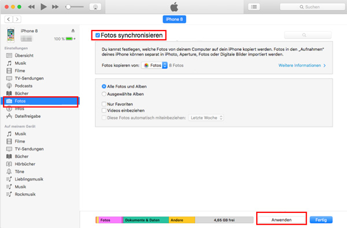
Task: Click the Dokumente & Daten storage segment
Action: (146, 220)
